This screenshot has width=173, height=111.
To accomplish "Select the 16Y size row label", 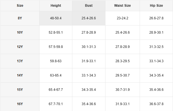I will 20,104.
